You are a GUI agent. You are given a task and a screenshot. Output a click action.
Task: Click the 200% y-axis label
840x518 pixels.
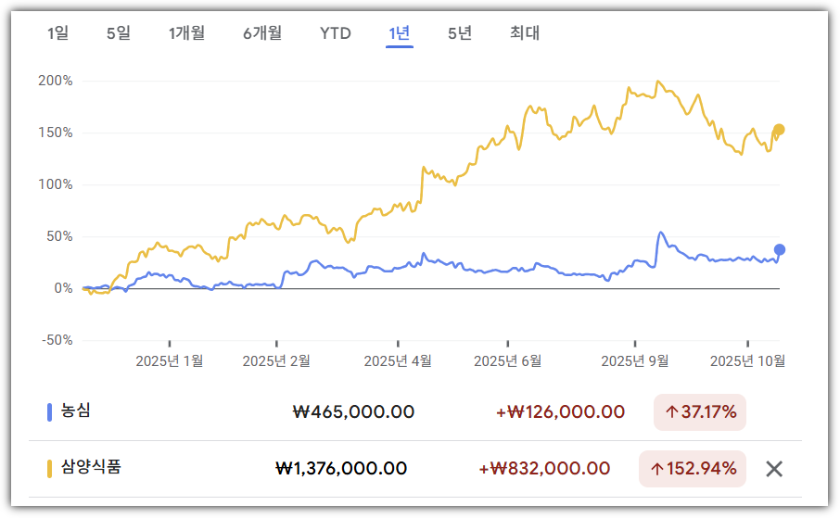(x=56, y=81)
